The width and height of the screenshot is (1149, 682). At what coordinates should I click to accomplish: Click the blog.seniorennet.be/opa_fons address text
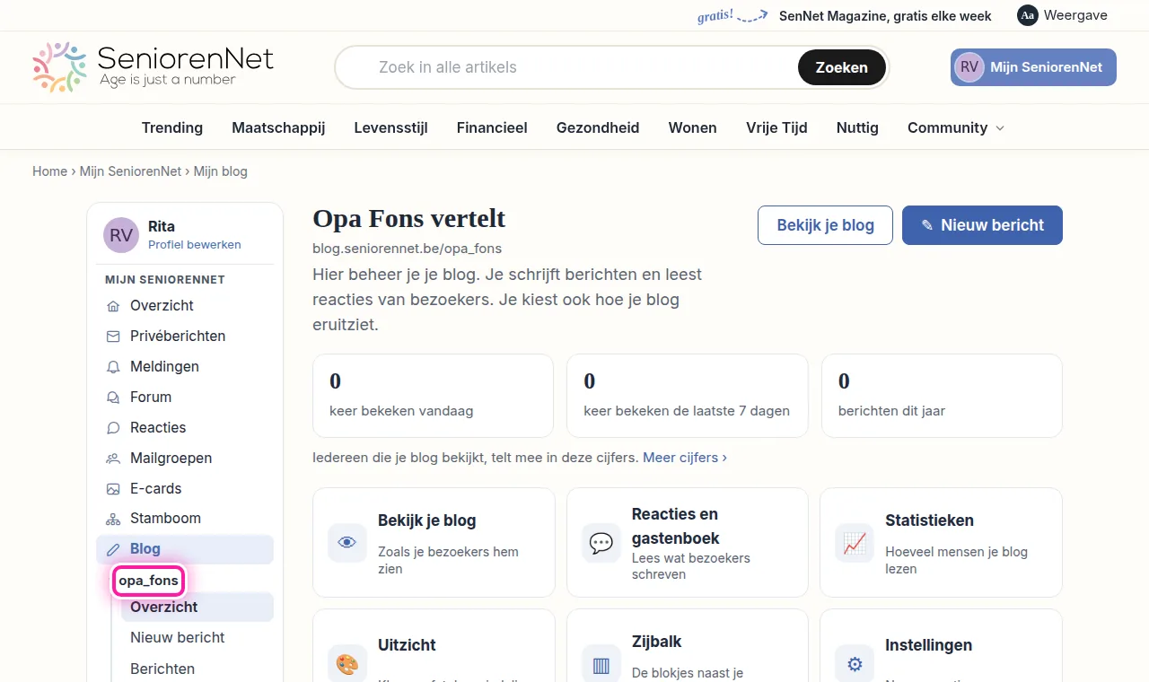(x=407, y=249)
